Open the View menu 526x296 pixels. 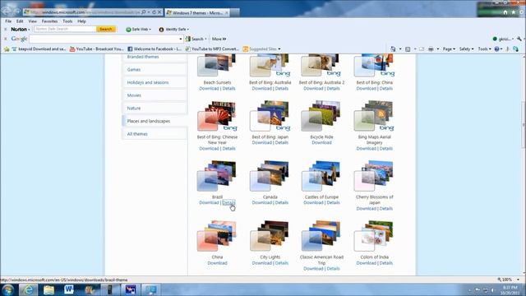[33, 21]
